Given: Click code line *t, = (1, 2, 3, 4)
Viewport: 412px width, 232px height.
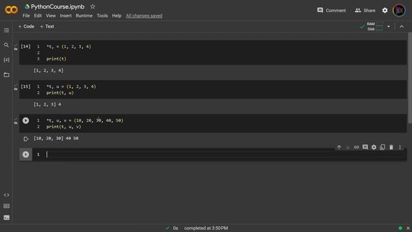Looking at the screenshot, I should pos(69,46).
